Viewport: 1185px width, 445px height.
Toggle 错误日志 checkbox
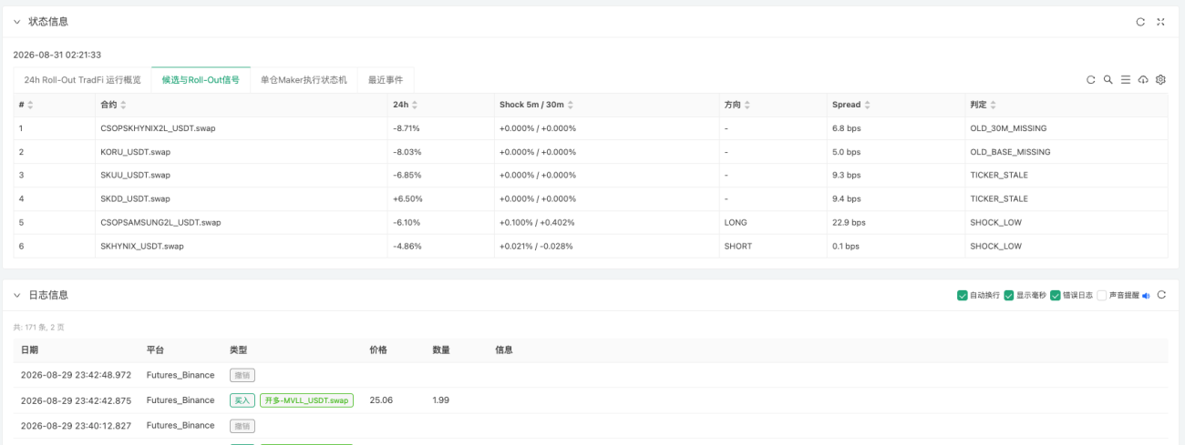point(1056,296)
